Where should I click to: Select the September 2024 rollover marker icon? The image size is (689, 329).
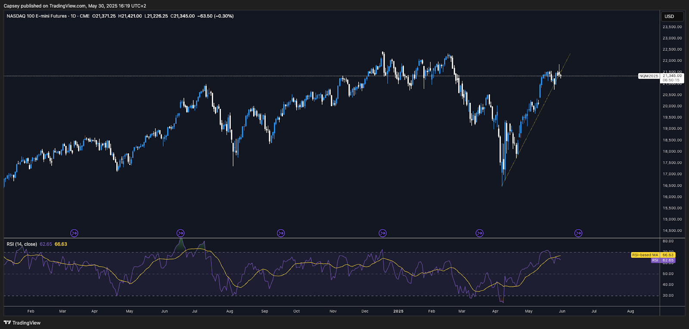click(281, 233)
